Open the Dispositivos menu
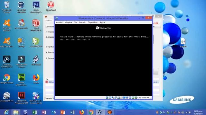Image resolution: width=206 pixels, height=115 pixels. (x=93, y=22)
